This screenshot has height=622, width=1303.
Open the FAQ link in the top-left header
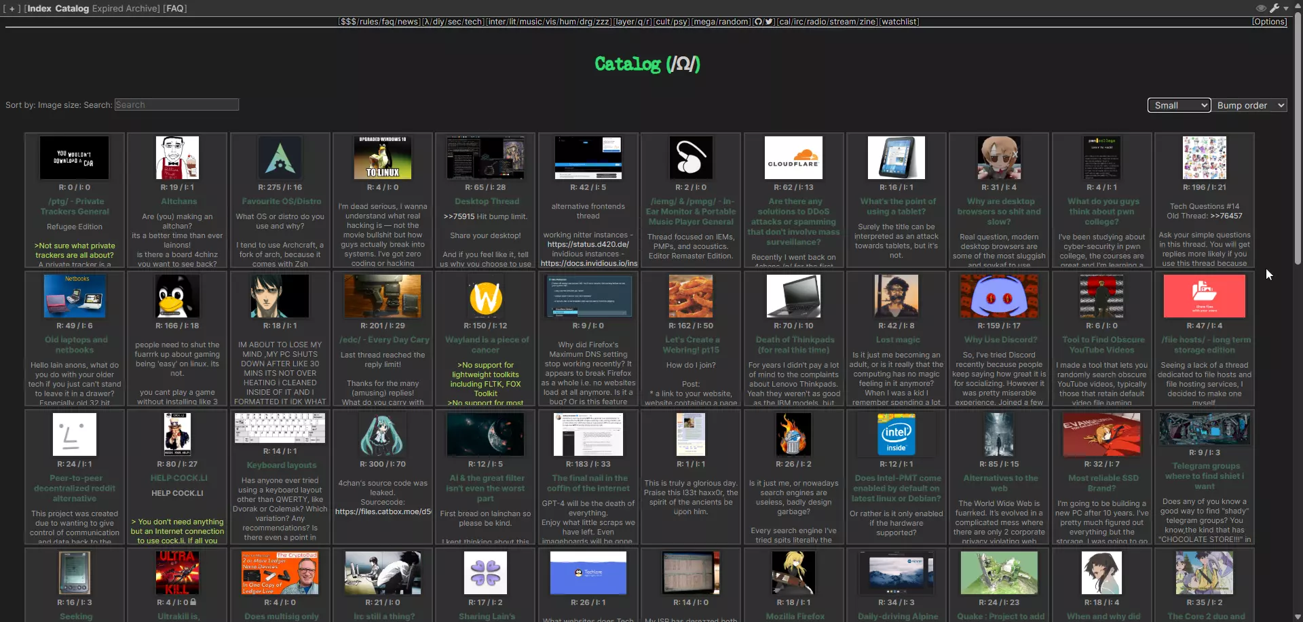tap(175, 9)
